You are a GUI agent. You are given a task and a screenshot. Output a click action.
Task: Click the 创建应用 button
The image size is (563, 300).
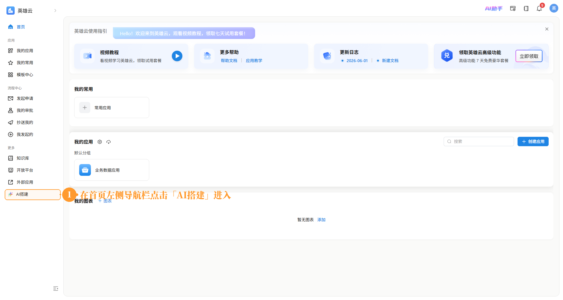click(533, 142)
